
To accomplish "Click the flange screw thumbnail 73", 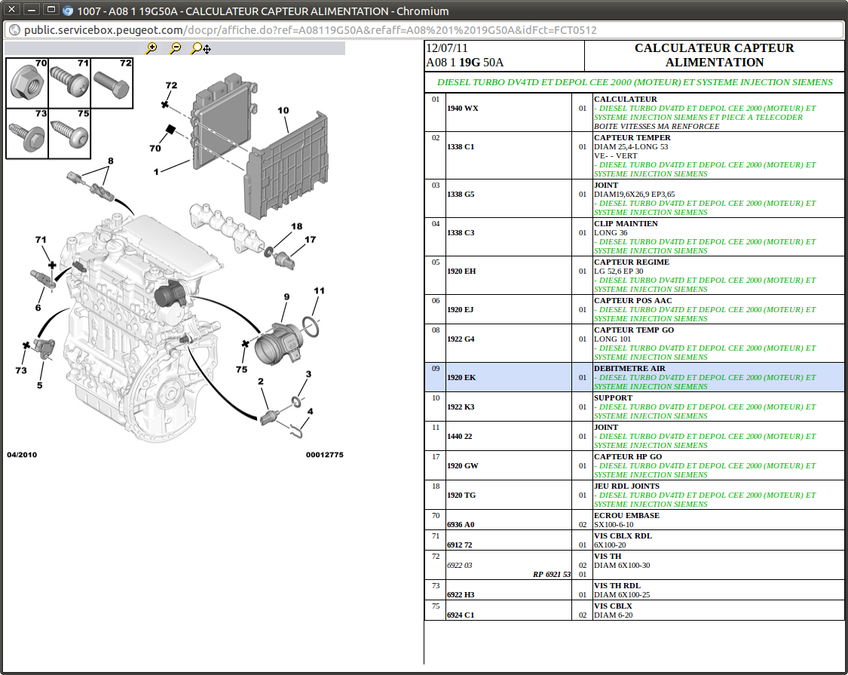I will [x=27, y=133].
